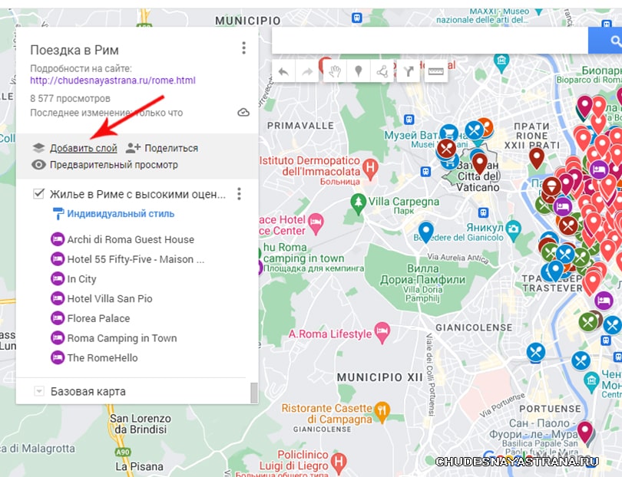
Task: Click the paint roller style icon
Action: pyautogui.click(x=58, y=213)
